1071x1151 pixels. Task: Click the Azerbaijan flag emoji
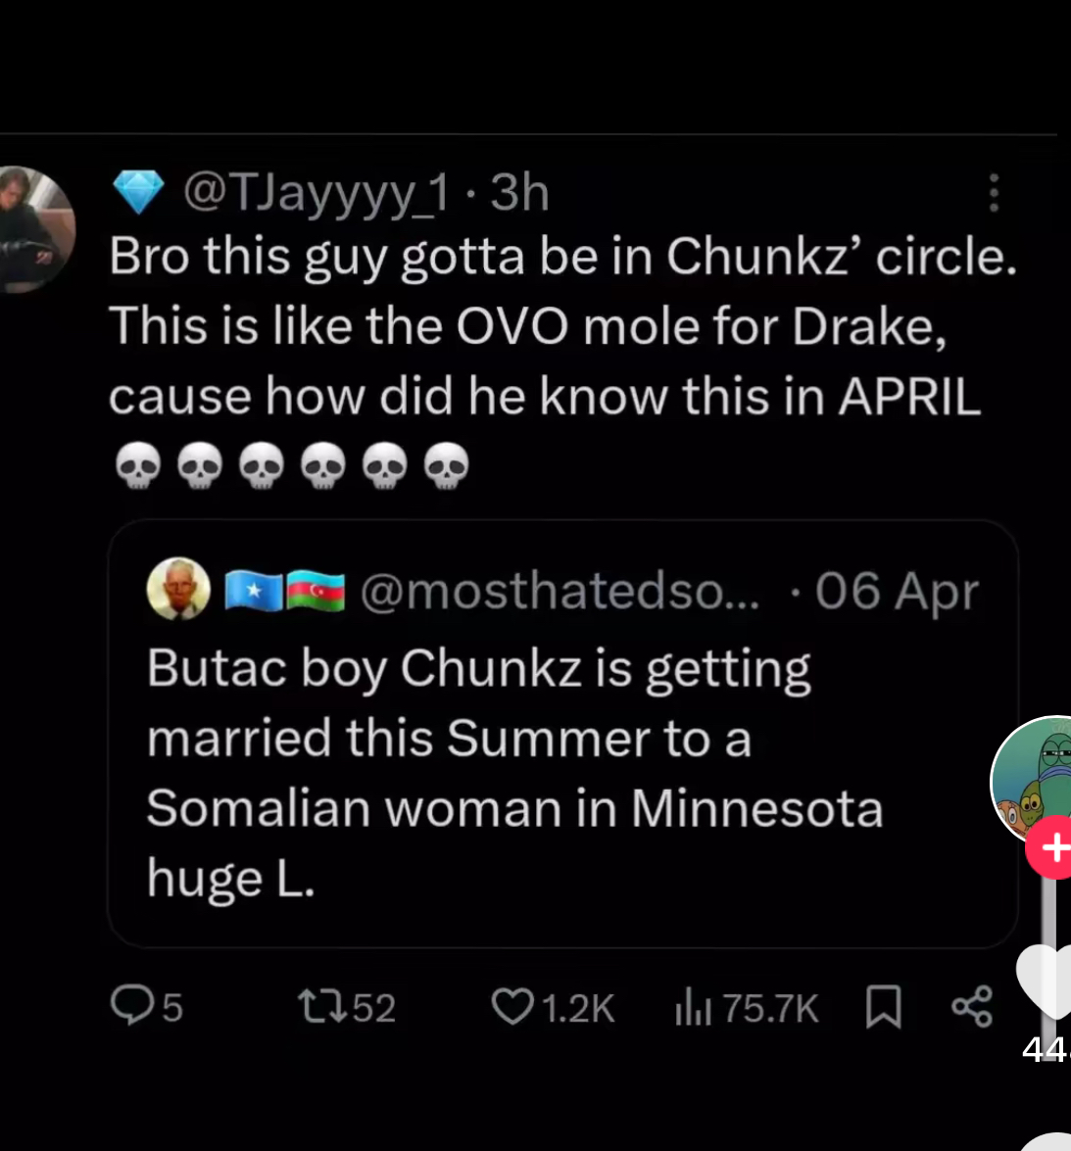[316, 592]
